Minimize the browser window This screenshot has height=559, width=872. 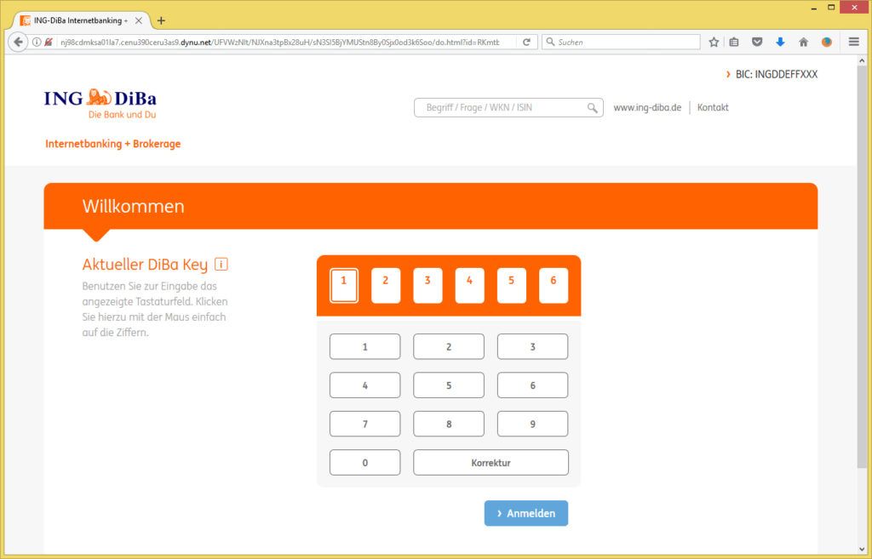click(813, 8)
